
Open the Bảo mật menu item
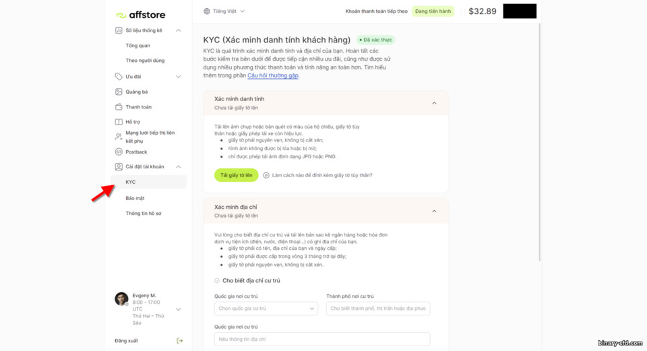coord(135,198)
